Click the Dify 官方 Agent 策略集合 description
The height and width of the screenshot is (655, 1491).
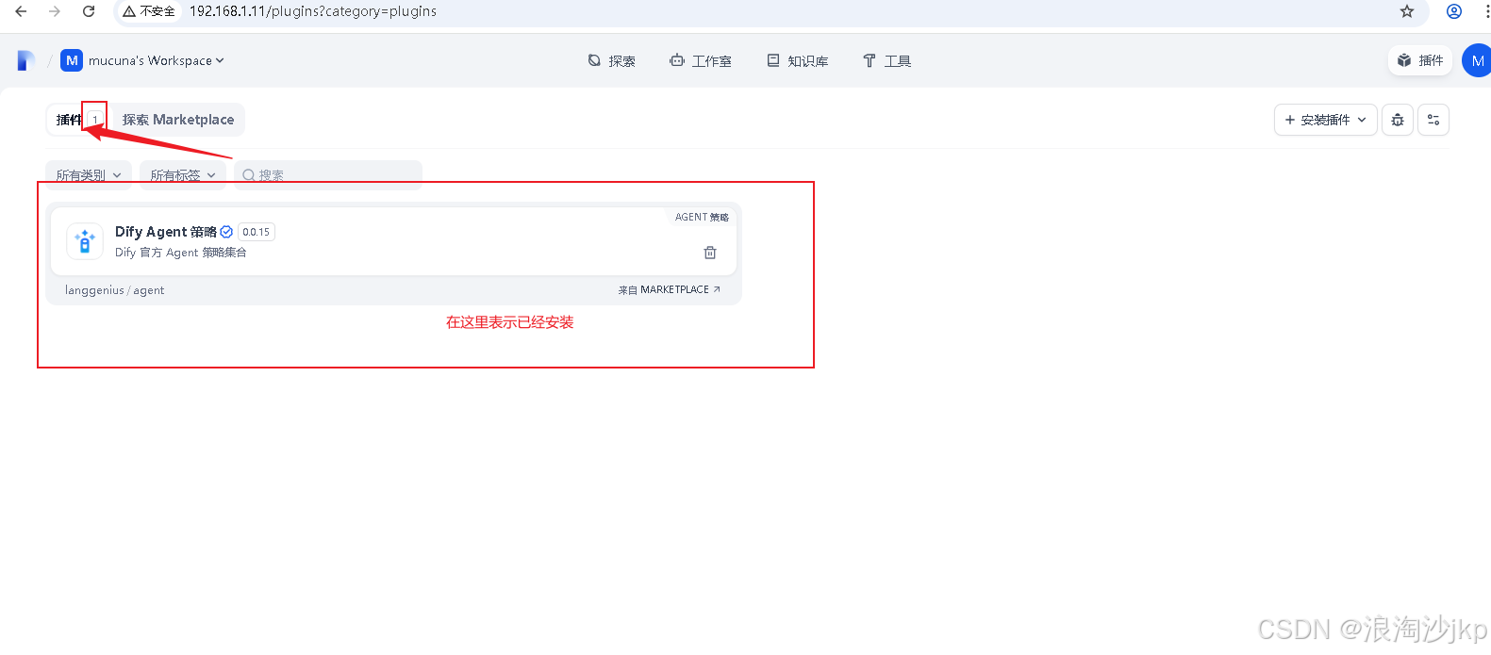[x=181, y=253]
